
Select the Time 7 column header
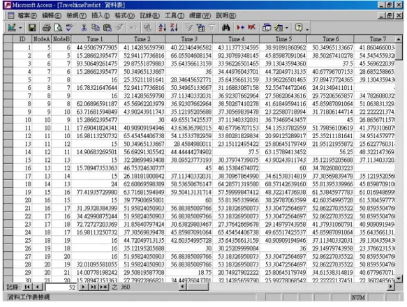click(375, 39)
